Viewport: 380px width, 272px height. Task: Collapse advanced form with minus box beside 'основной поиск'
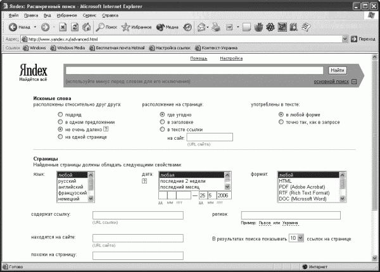(x=354, y=82)
